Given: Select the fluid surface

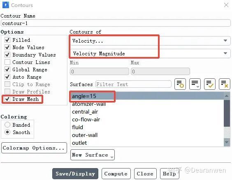Looking at the screenshot, I should 147,127.
